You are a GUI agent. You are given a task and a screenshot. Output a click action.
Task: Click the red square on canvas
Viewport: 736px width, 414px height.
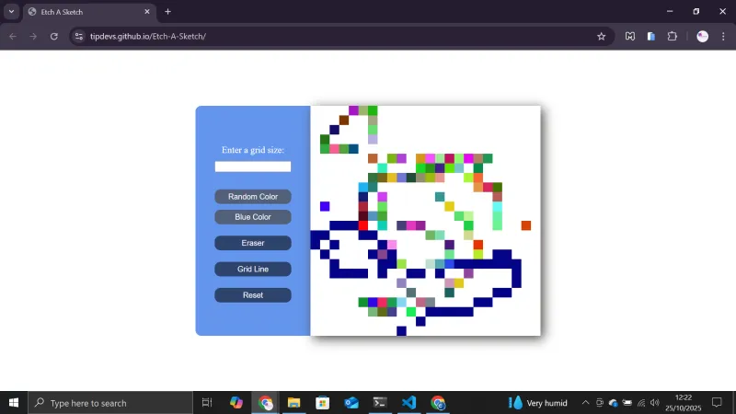point(362,225)
